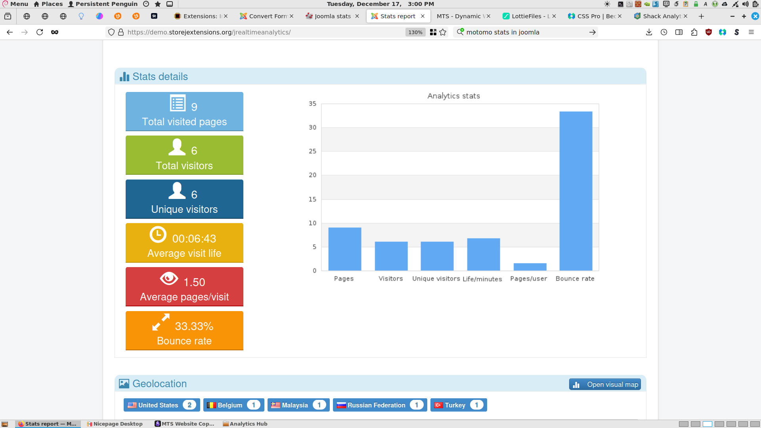
Task: Click the browser reload page icon
Action: coord(40,32)
